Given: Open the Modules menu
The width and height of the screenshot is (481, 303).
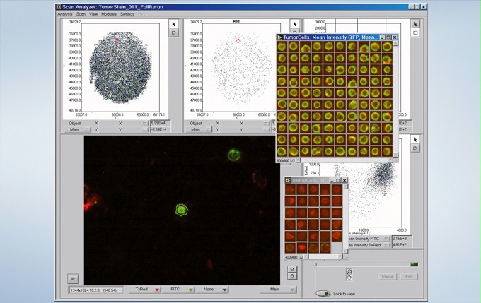Looking at the screenshot, I should (x=109, y=14).
